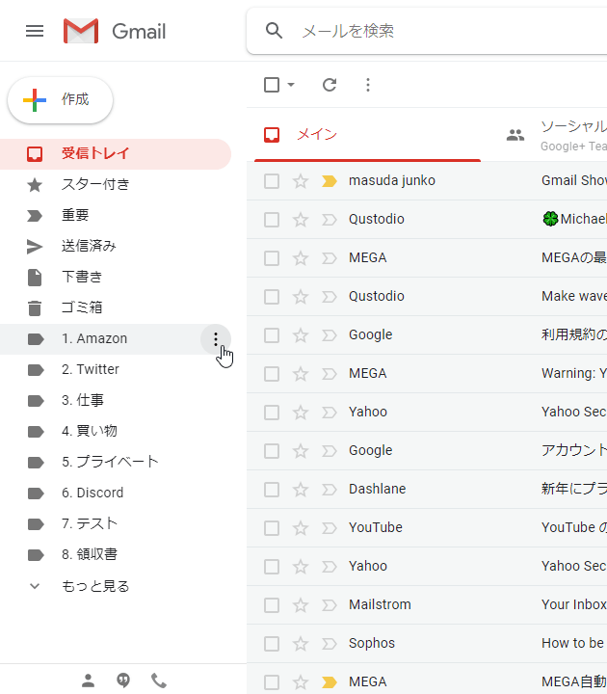Open the 7. テスト label
Viewport: 607px width, 694px height.
point(116,523)
